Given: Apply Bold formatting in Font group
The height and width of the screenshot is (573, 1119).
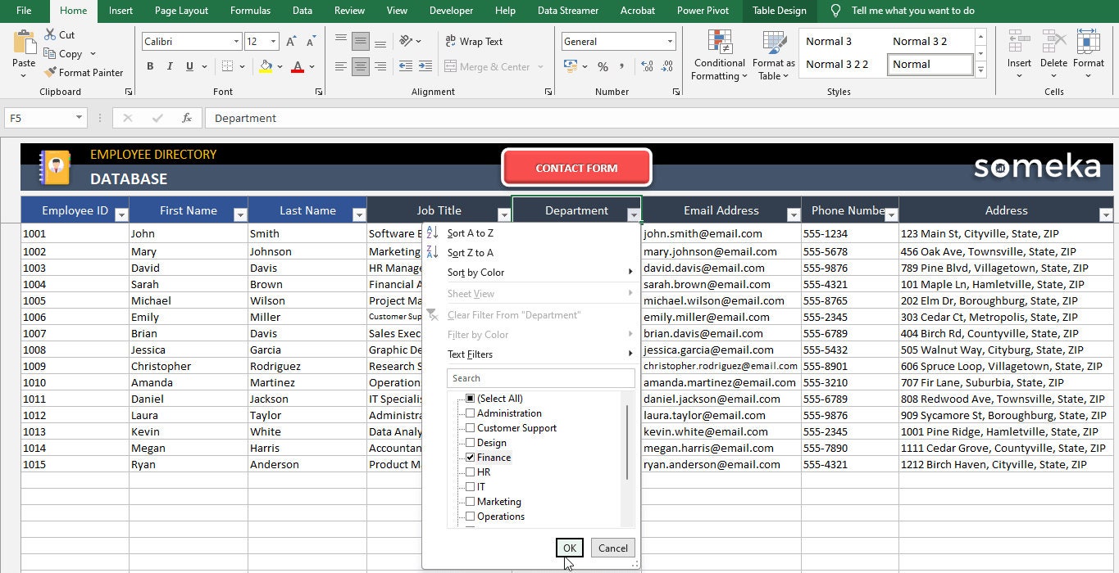Looking at the screenshot, I should click(x=150, y=66).
